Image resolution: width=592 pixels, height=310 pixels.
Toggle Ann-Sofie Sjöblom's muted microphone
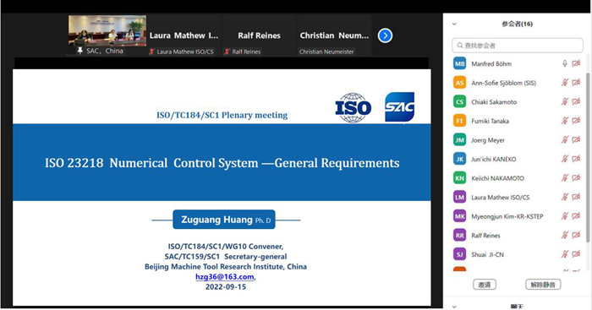tap(565, 83)
